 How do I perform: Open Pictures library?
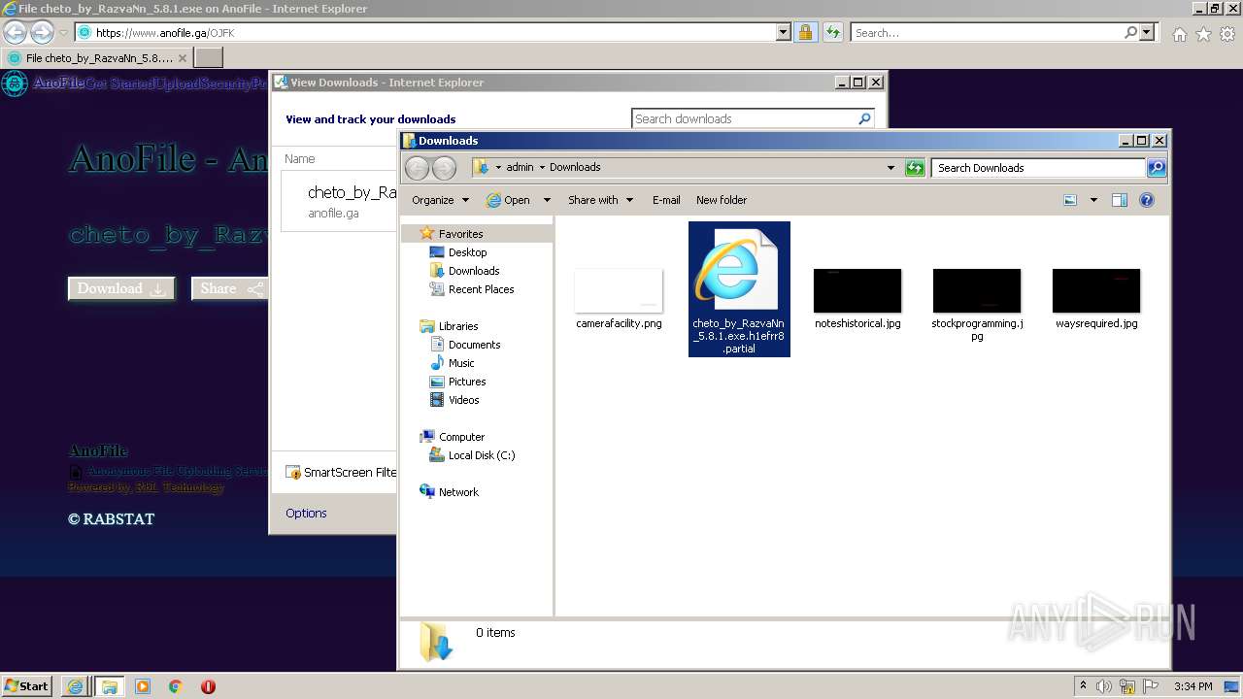(x=466, y=382)
